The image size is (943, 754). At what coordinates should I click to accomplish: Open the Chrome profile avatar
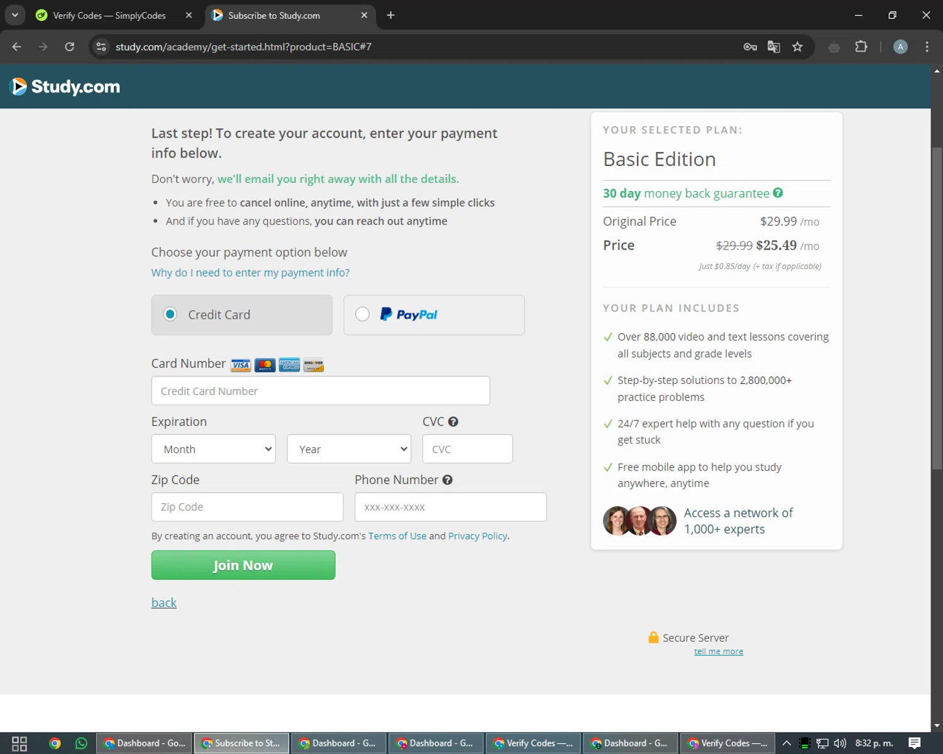click(900, 46)
